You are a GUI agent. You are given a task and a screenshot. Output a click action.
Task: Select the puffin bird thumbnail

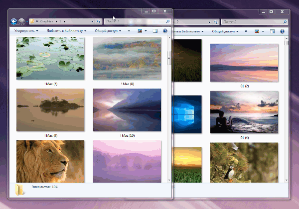tap(244, 163)
